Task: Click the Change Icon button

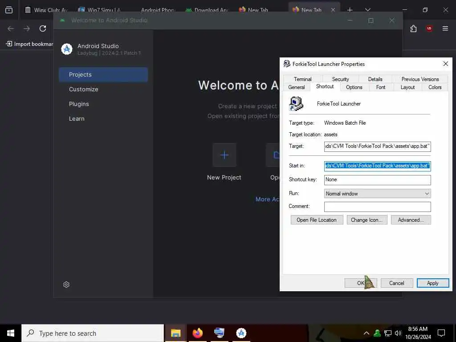Action: [x=367, y=220]
